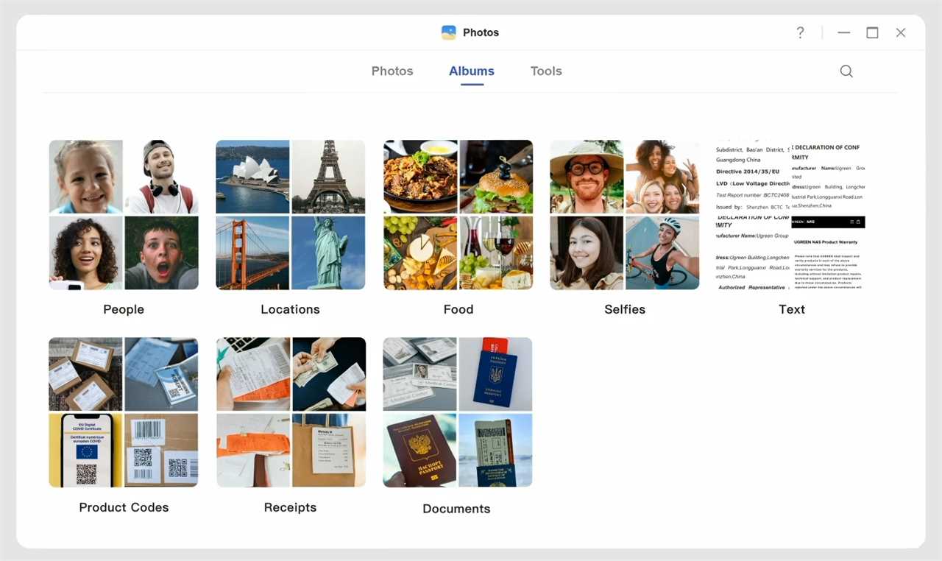
Task: Open the help question mark icon
Action: 801,32
